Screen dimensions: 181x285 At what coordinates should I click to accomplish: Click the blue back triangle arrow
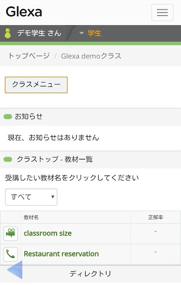[15, 270]
